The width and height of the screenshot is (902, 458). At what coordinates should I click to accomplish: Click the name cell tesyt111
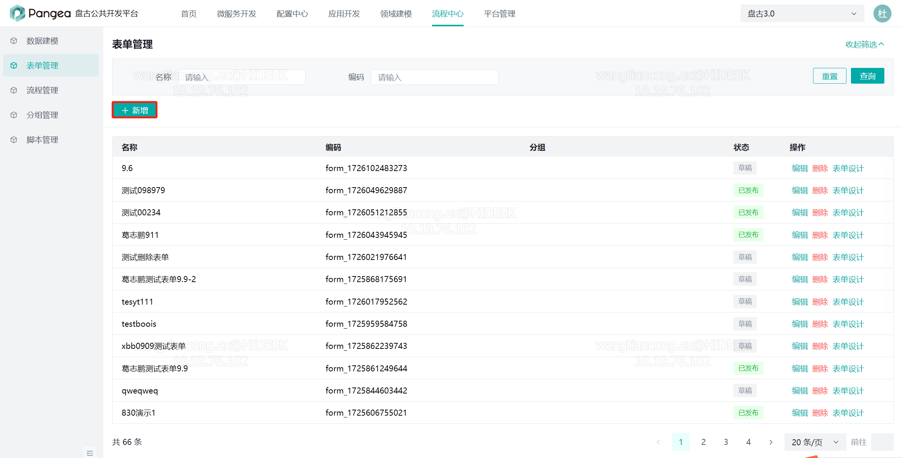pos(137,302)
